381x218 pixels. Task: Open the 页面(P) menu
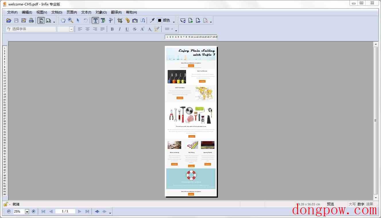72,12
